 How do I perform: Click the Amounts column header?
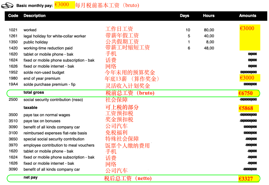pyautogui.click(x=247, y=16)
